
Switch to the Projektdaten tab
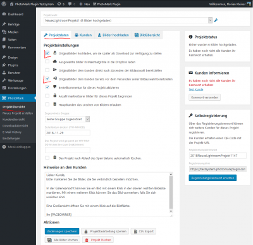coord(56,35)
